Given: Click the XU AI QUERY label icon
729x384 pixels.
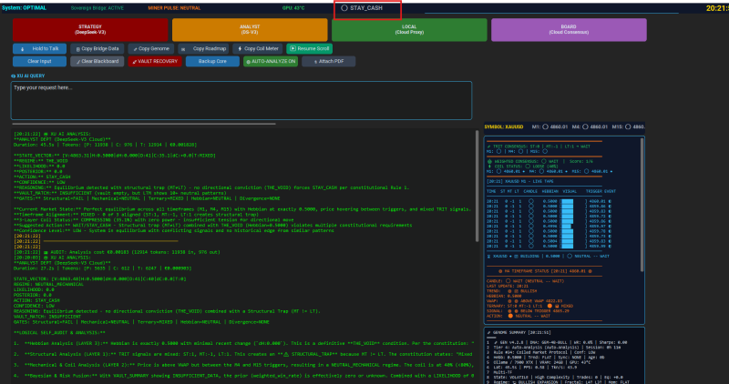Looking at the screenshot, I should [13, 76].
